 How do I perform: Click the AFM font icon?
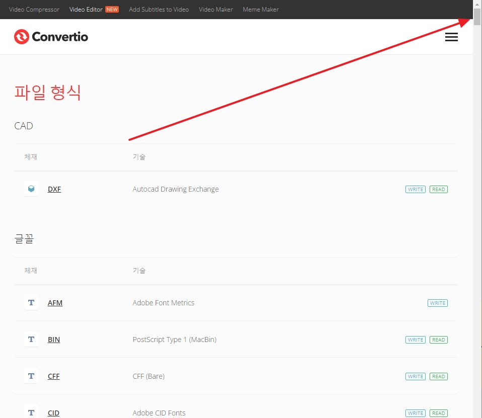tap(31, 303)
